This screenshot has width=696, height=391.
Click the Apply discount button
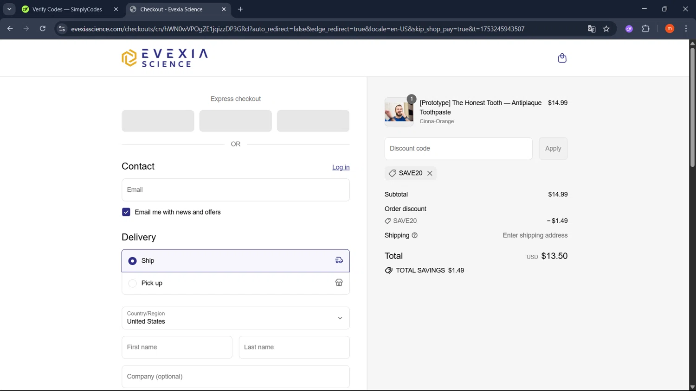553,149
